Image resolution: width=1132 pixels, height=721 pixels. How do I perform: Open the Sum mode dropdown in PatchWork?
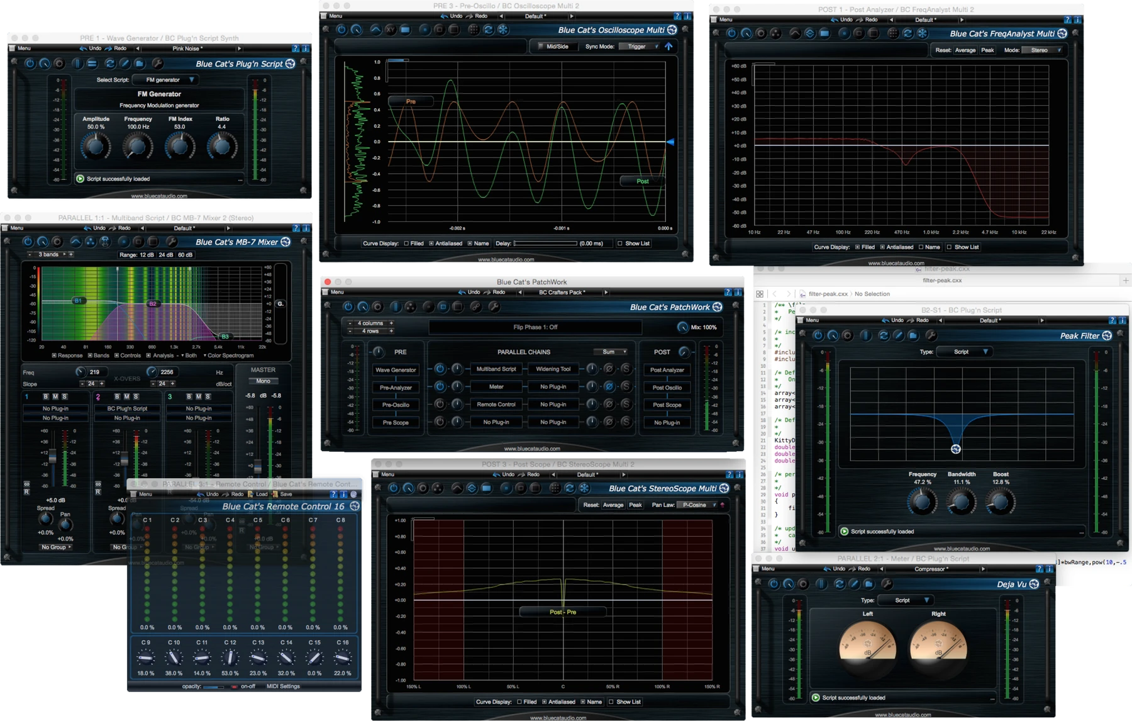click(611, 352)
